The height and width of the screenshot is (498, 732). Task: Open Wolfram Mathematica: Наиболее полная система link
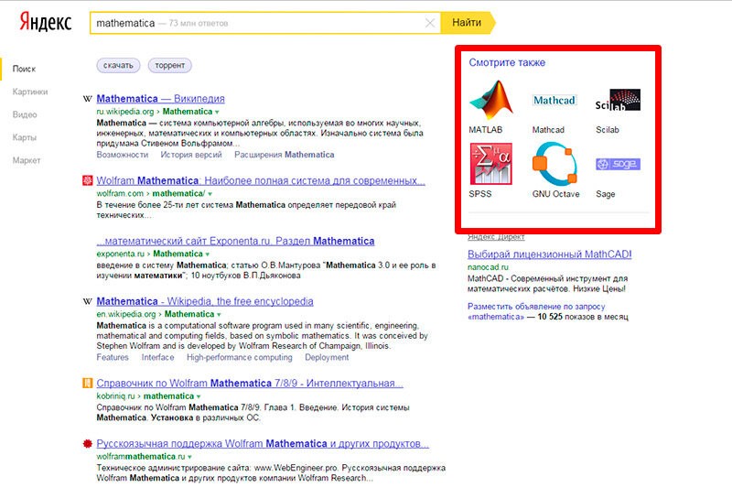(x=261, y=180)
